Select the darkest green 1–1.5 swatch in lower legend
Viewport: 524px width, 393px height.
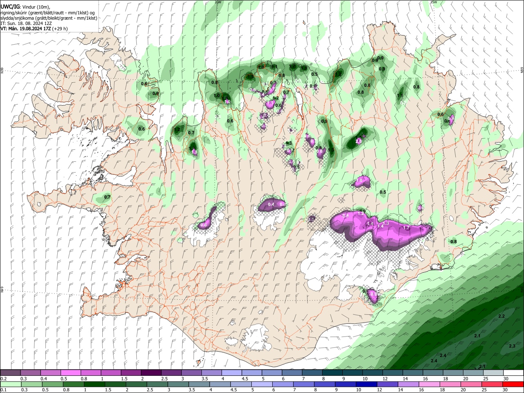95,384
